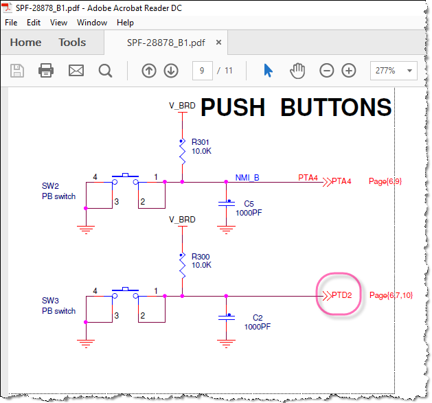
Task: Open the View menu
Action: click(x=58, y=23)
